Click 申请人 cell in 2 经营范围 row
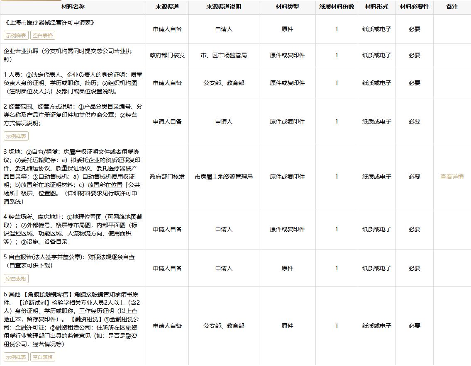Viewport: 471px width, 366px height. point(224,121)
